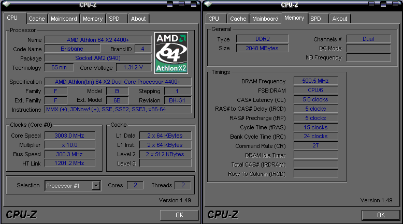Click the DRAM Frequency value '500.5 MHz'
The width and height of the screenshot is (403, 224).
coord(315,81)
